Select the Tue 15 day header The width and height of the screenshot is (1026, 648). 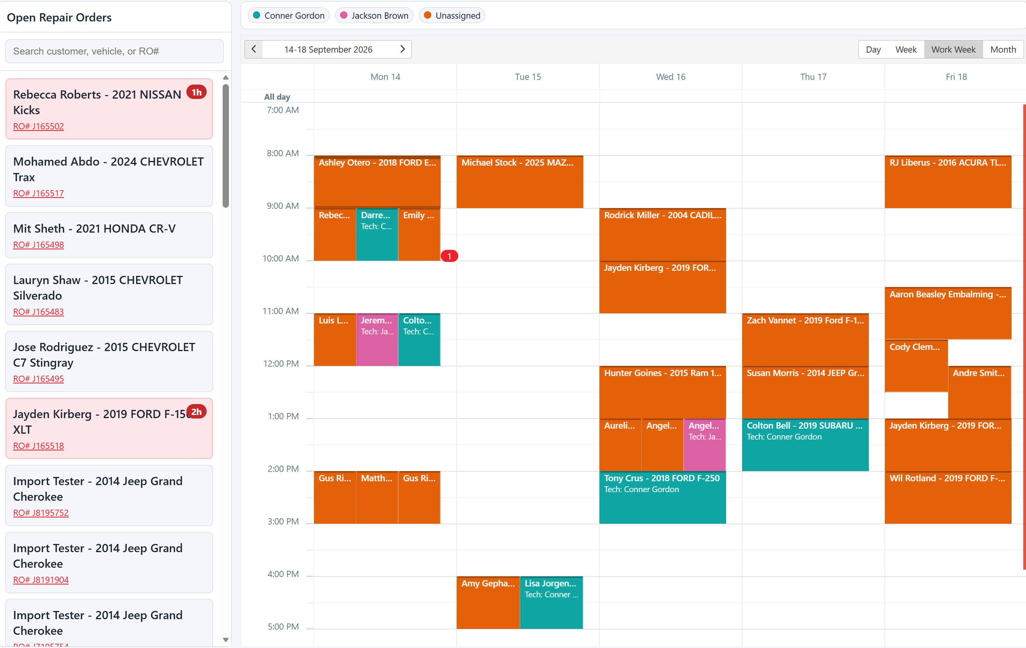click(x=528, y=77)
